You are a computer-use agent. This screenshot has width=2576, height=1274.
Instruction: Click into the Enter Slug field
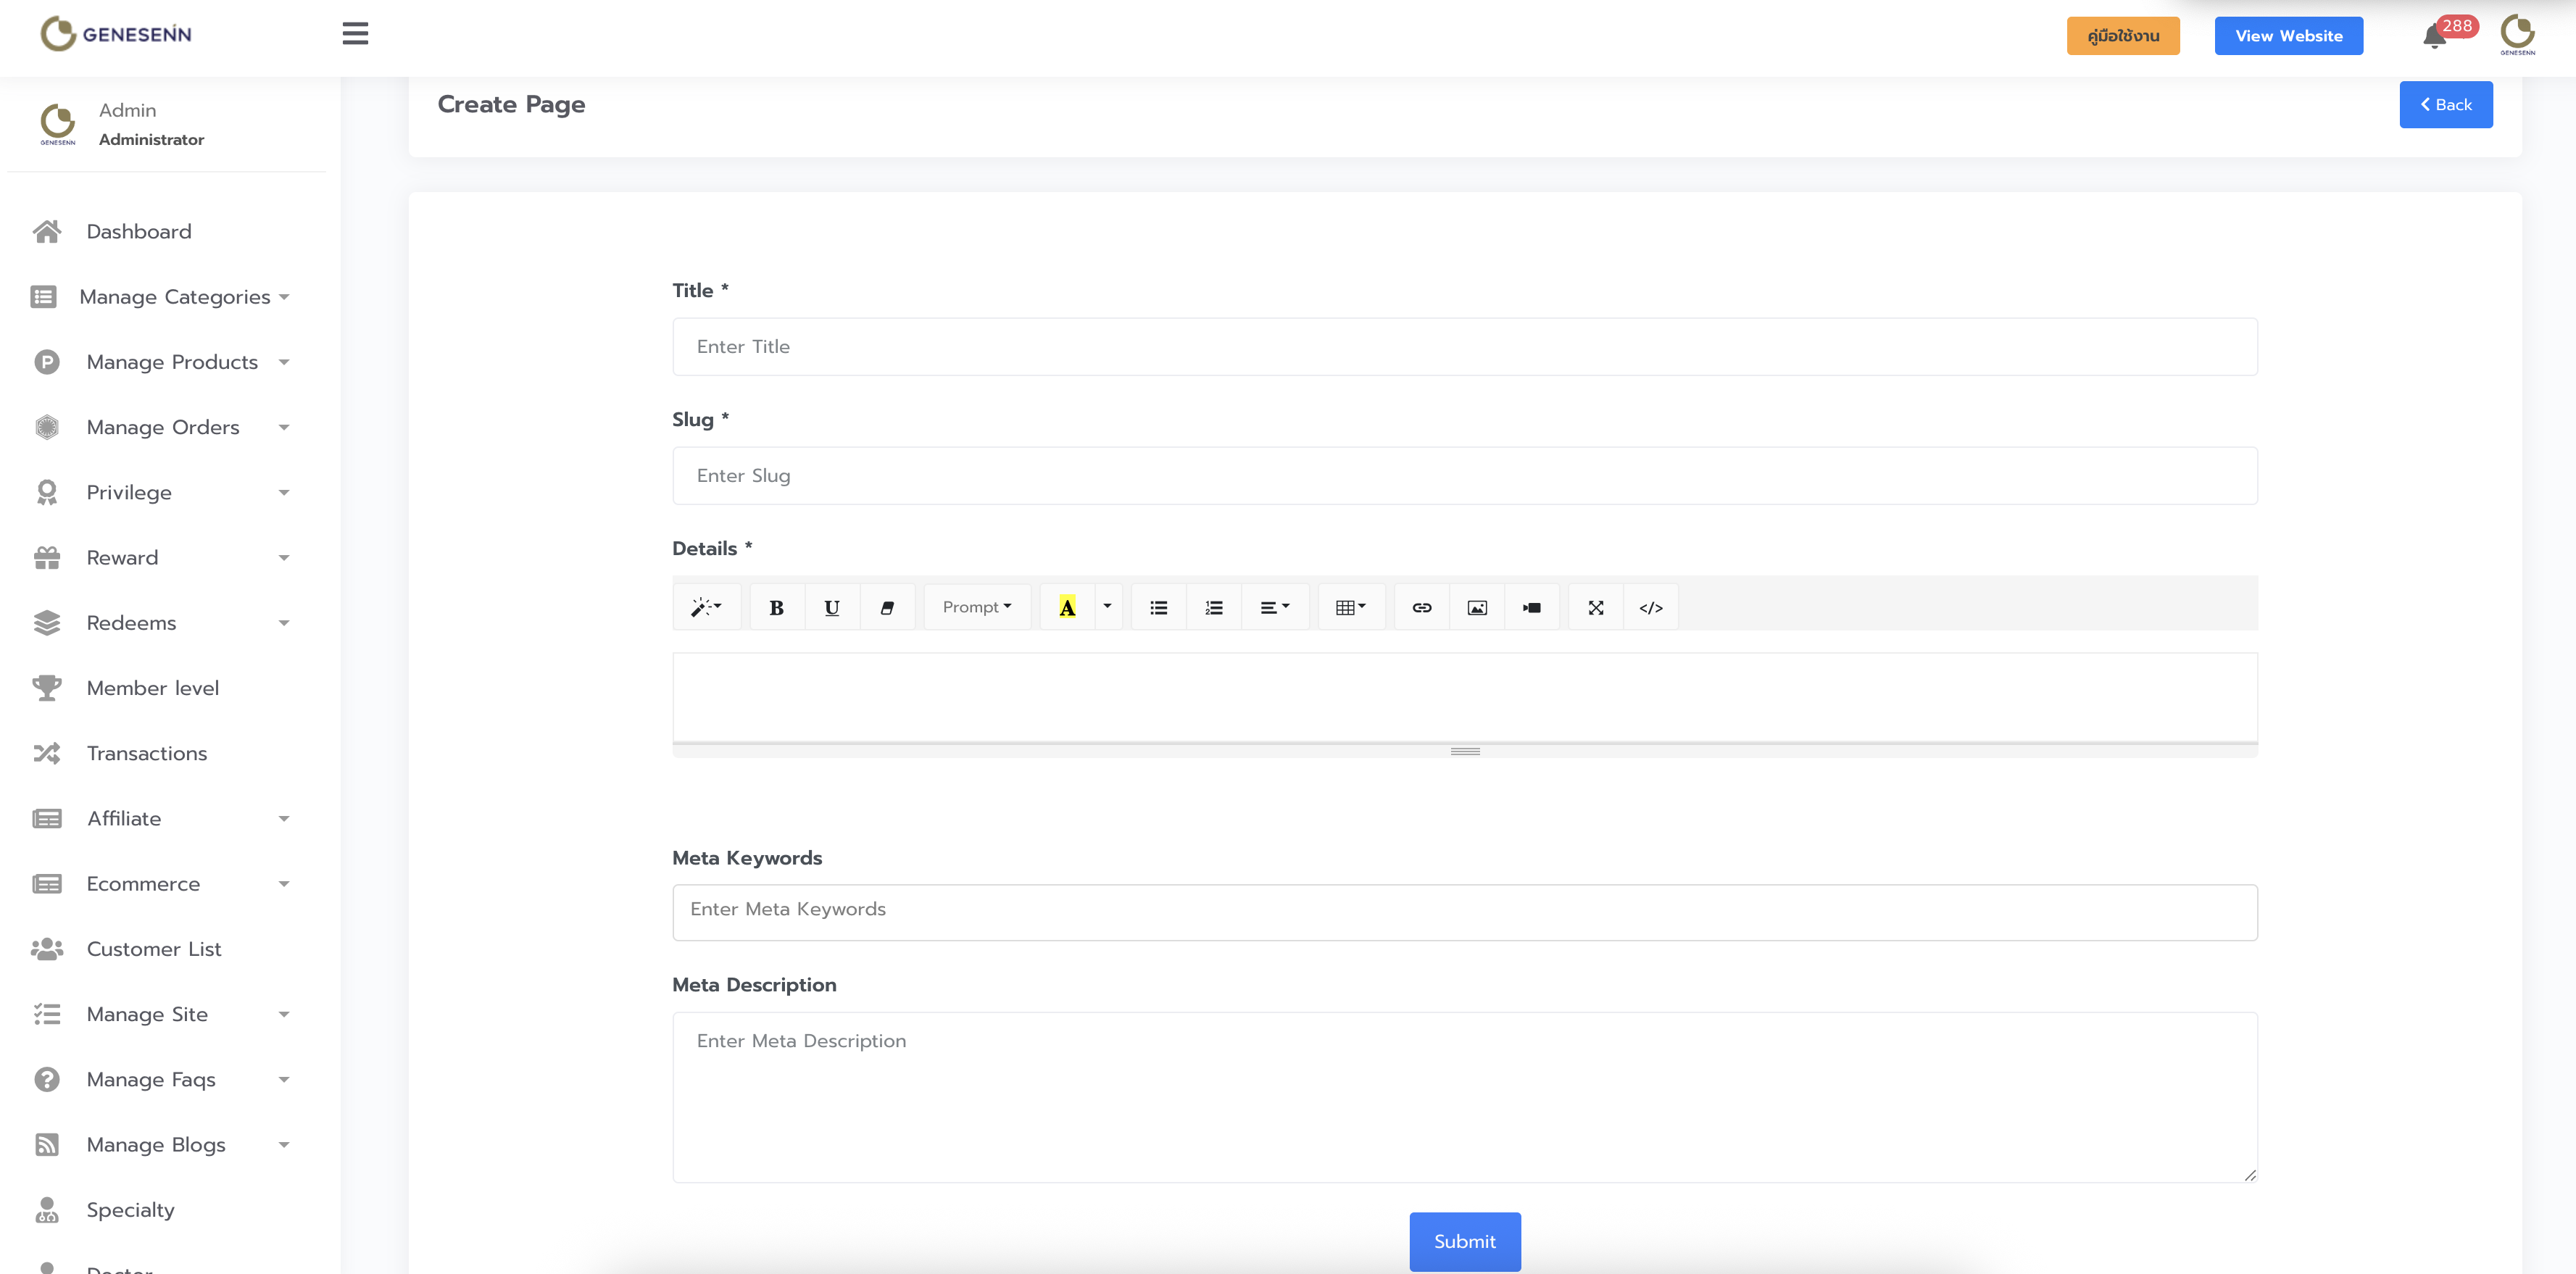point(1464,476)
